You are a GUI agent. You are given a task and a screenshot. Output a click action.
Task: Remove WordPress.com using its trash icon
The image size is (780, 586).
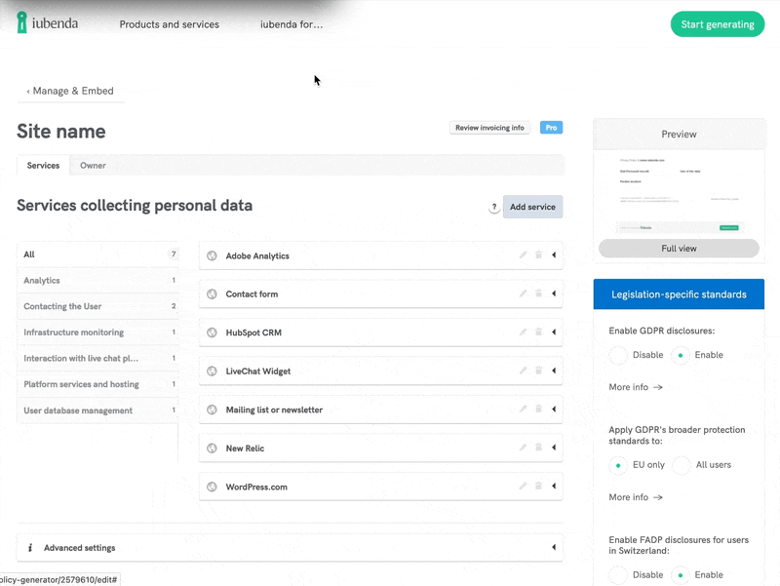(538, 487)
